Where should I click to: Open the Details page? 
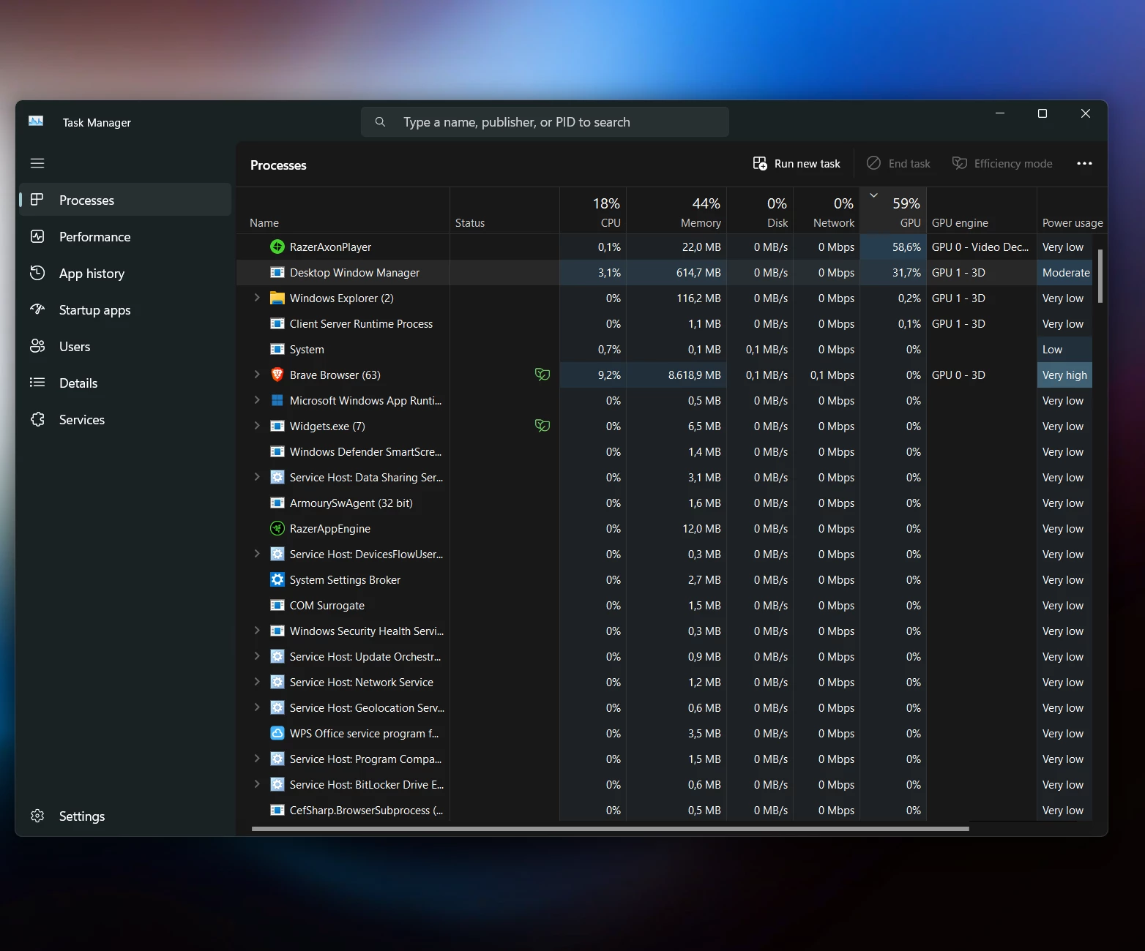pyautogui.click(x=125, y=383)
